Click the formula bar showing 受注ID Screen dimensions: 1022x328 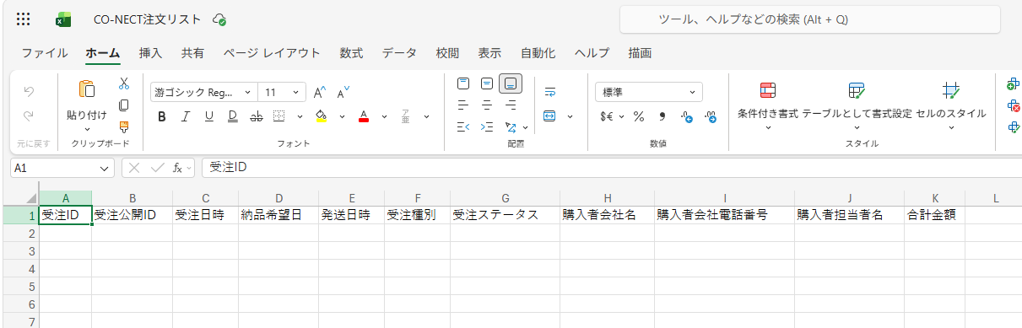point(611,168)
